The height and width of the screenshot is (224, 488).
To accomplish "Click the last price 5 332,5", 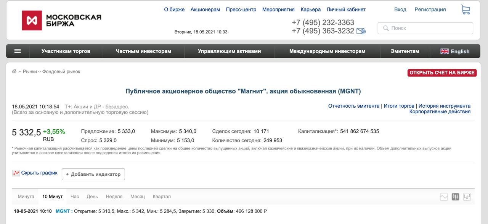I will [26, 133].
